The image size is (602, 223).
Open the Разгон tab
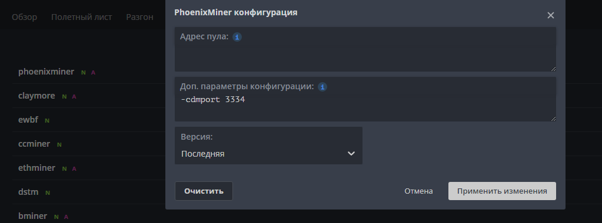click(139, 17)
